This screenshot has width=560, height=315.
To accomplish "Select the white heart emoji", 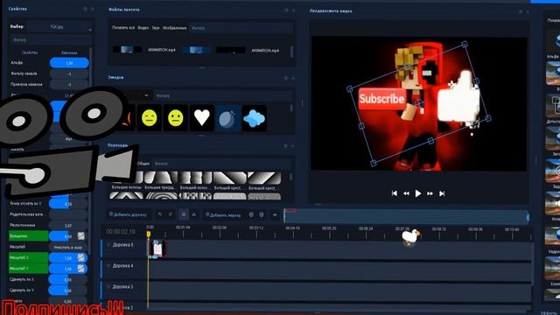I will pyautogui.click(x=202, y=118).
